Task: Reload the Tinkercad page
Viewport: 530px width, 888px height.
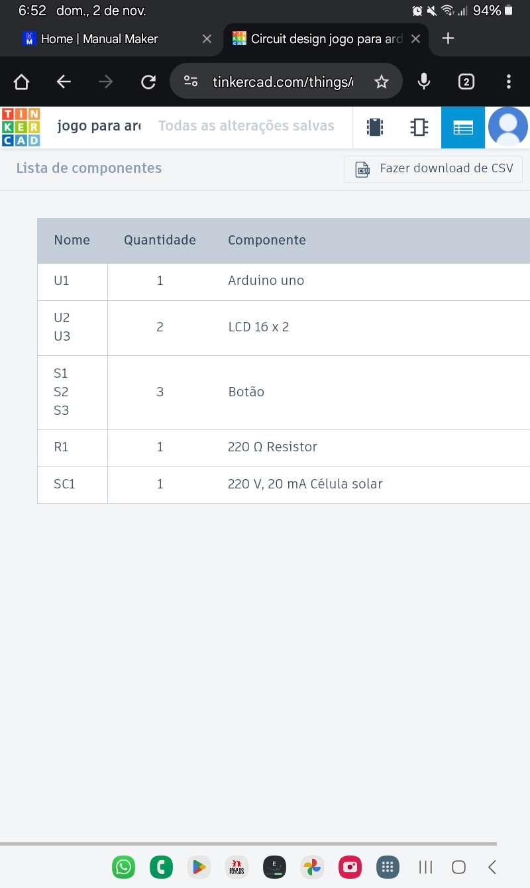Action: [x=148, y=82]
